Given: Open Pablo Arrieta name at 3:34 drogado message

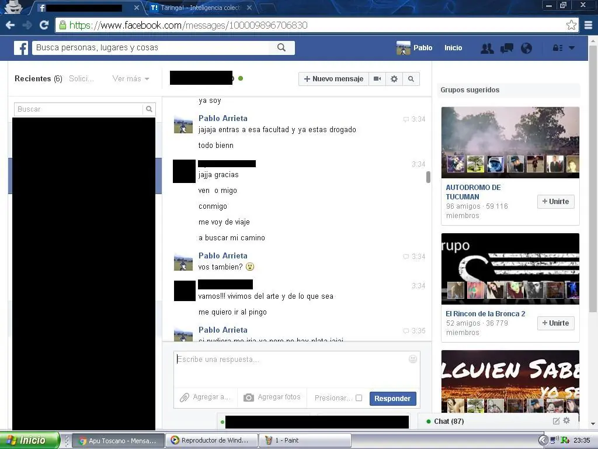Looking at the screenshot, I should pyautogui.click(x=222, y=118).
